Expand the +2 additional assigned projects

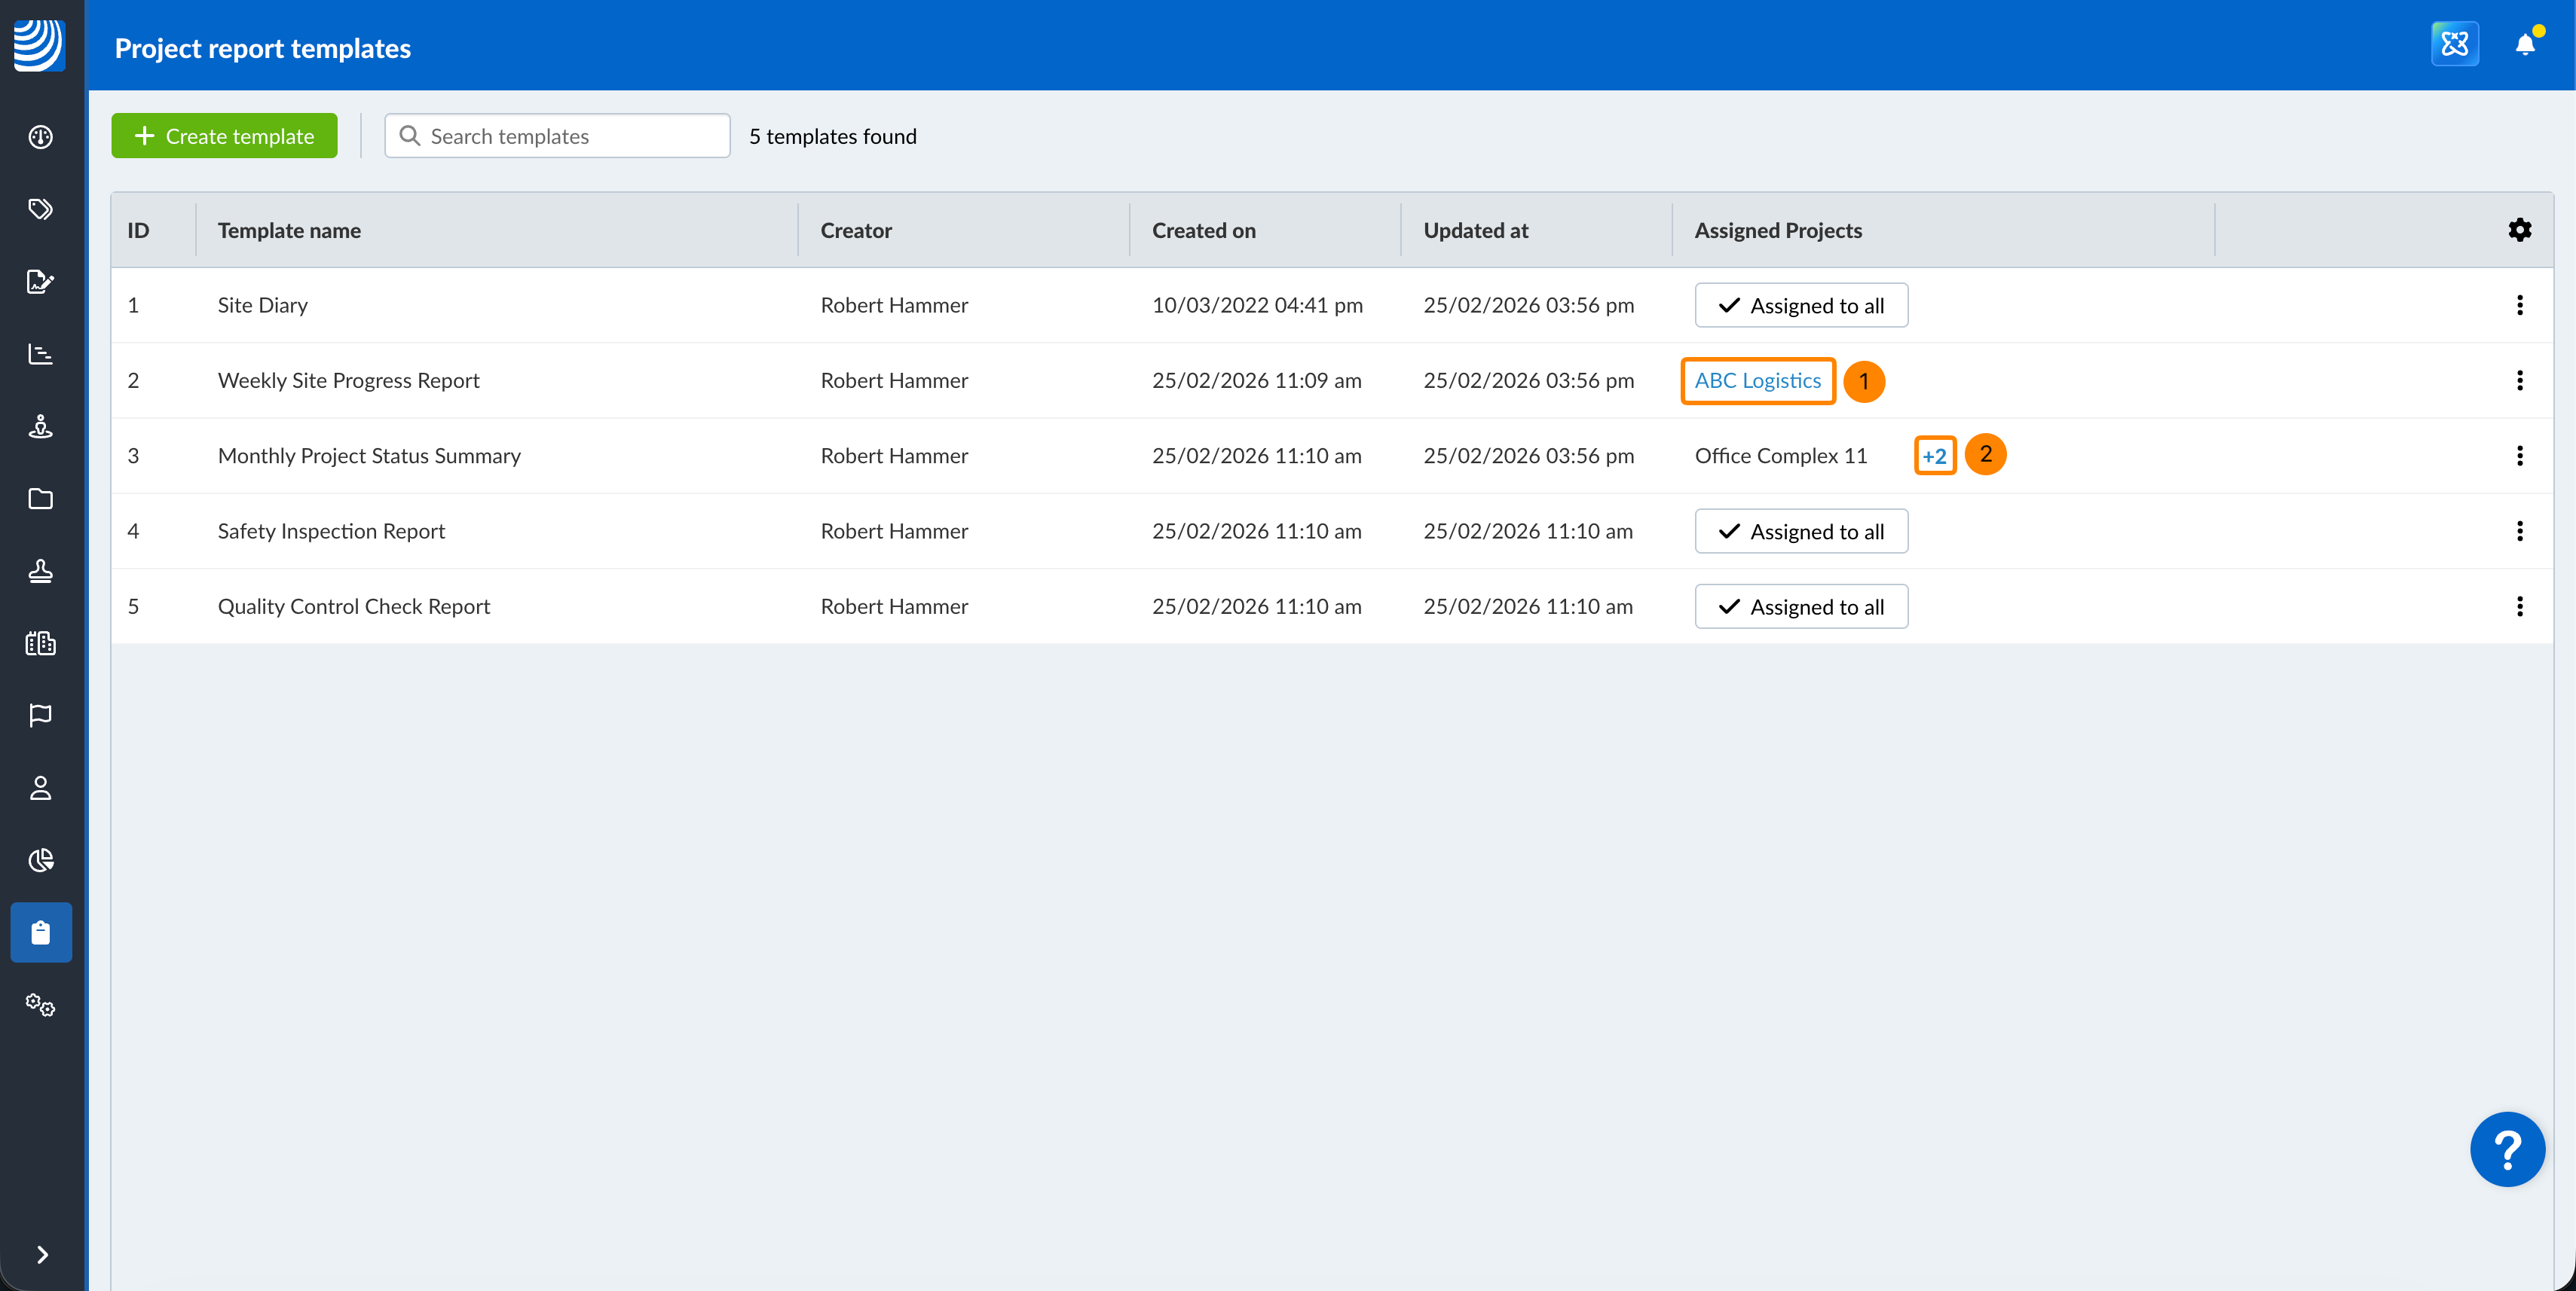coord(1934,456)
